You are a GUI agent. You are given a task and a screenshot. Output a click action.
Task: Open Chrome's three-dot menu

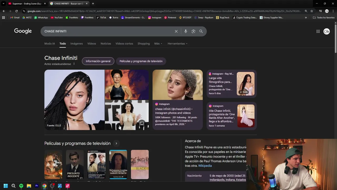pos(333,11)
